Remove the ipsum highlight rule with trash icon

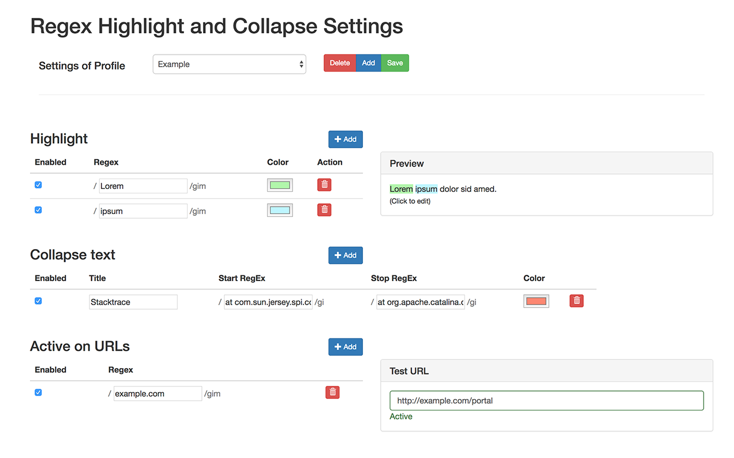click(325, 210)
